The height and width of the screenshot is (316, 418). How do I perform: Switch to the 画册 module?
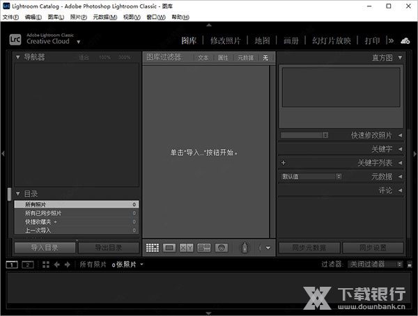[291, 41]
